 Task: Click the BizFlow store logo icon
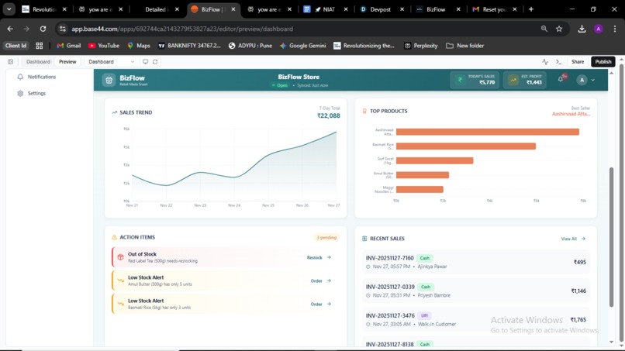click(109, 80)
